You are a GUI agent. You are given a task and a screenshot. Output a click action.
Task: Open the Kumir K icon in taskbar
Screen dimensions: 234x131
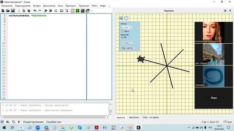(x=138, y=128)
